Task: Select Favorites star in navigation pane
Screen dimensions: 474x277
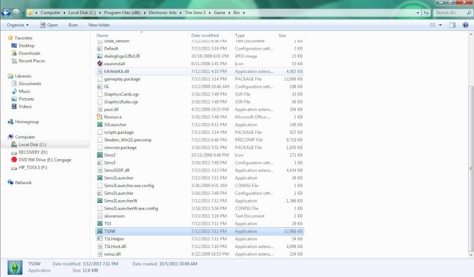Action: coord(11,38)
